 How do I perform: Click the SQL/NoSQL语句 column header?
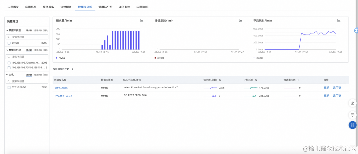click(132, 80)
